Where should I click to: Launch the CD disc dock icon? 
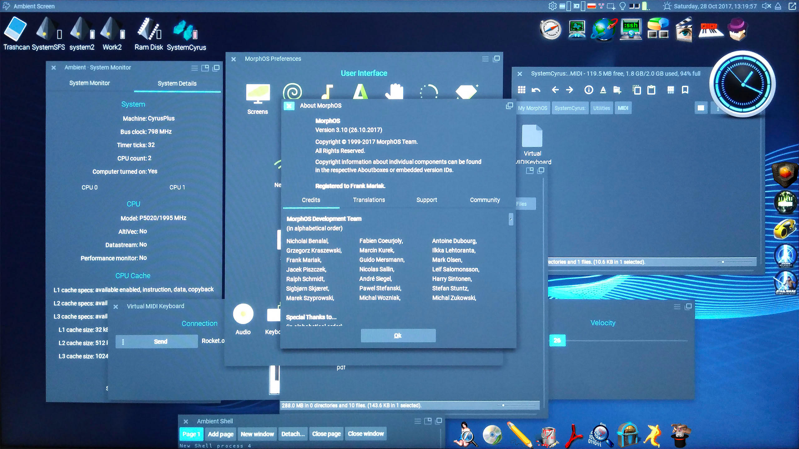[492, 435]
